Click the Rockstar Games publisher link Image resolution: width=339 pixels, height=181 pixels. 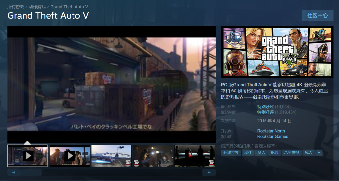click(272, 136)
